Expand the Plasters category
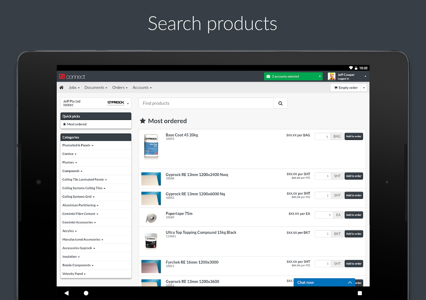 pyautogui.click(x=96, y=163)
